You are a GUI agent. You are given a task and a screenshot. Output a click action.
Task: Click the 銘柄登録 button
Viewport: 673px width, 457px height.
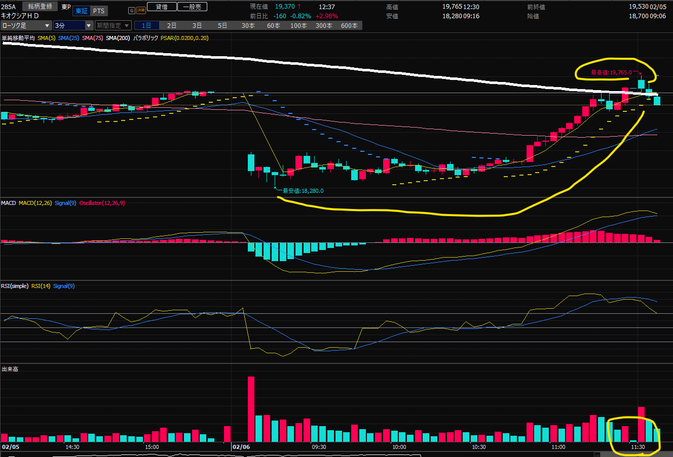pos(40,7)
